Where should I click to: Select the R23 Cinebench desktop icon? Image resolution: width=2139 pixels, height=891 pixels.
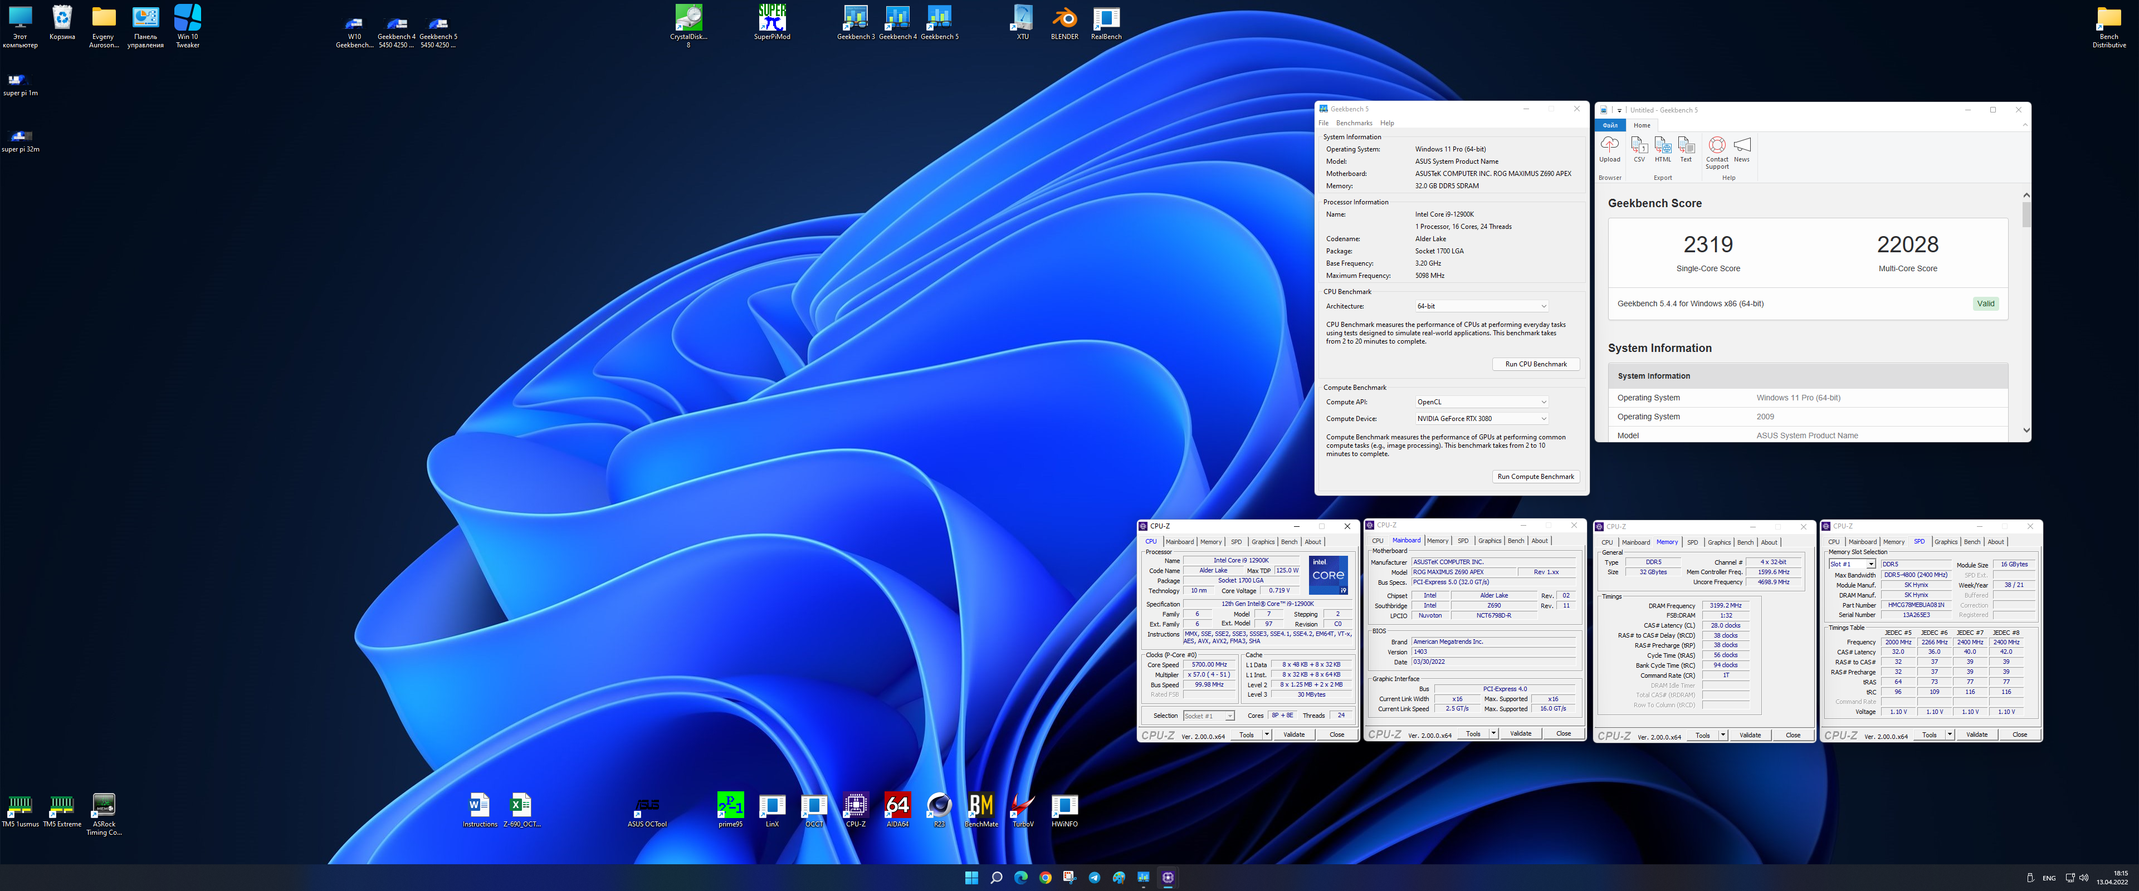click(939, 810)
